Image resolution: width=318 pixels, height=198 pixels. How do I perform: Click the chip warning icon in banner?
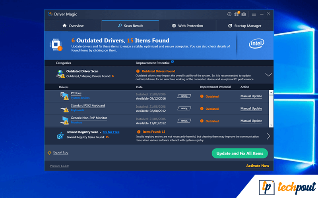56,45
